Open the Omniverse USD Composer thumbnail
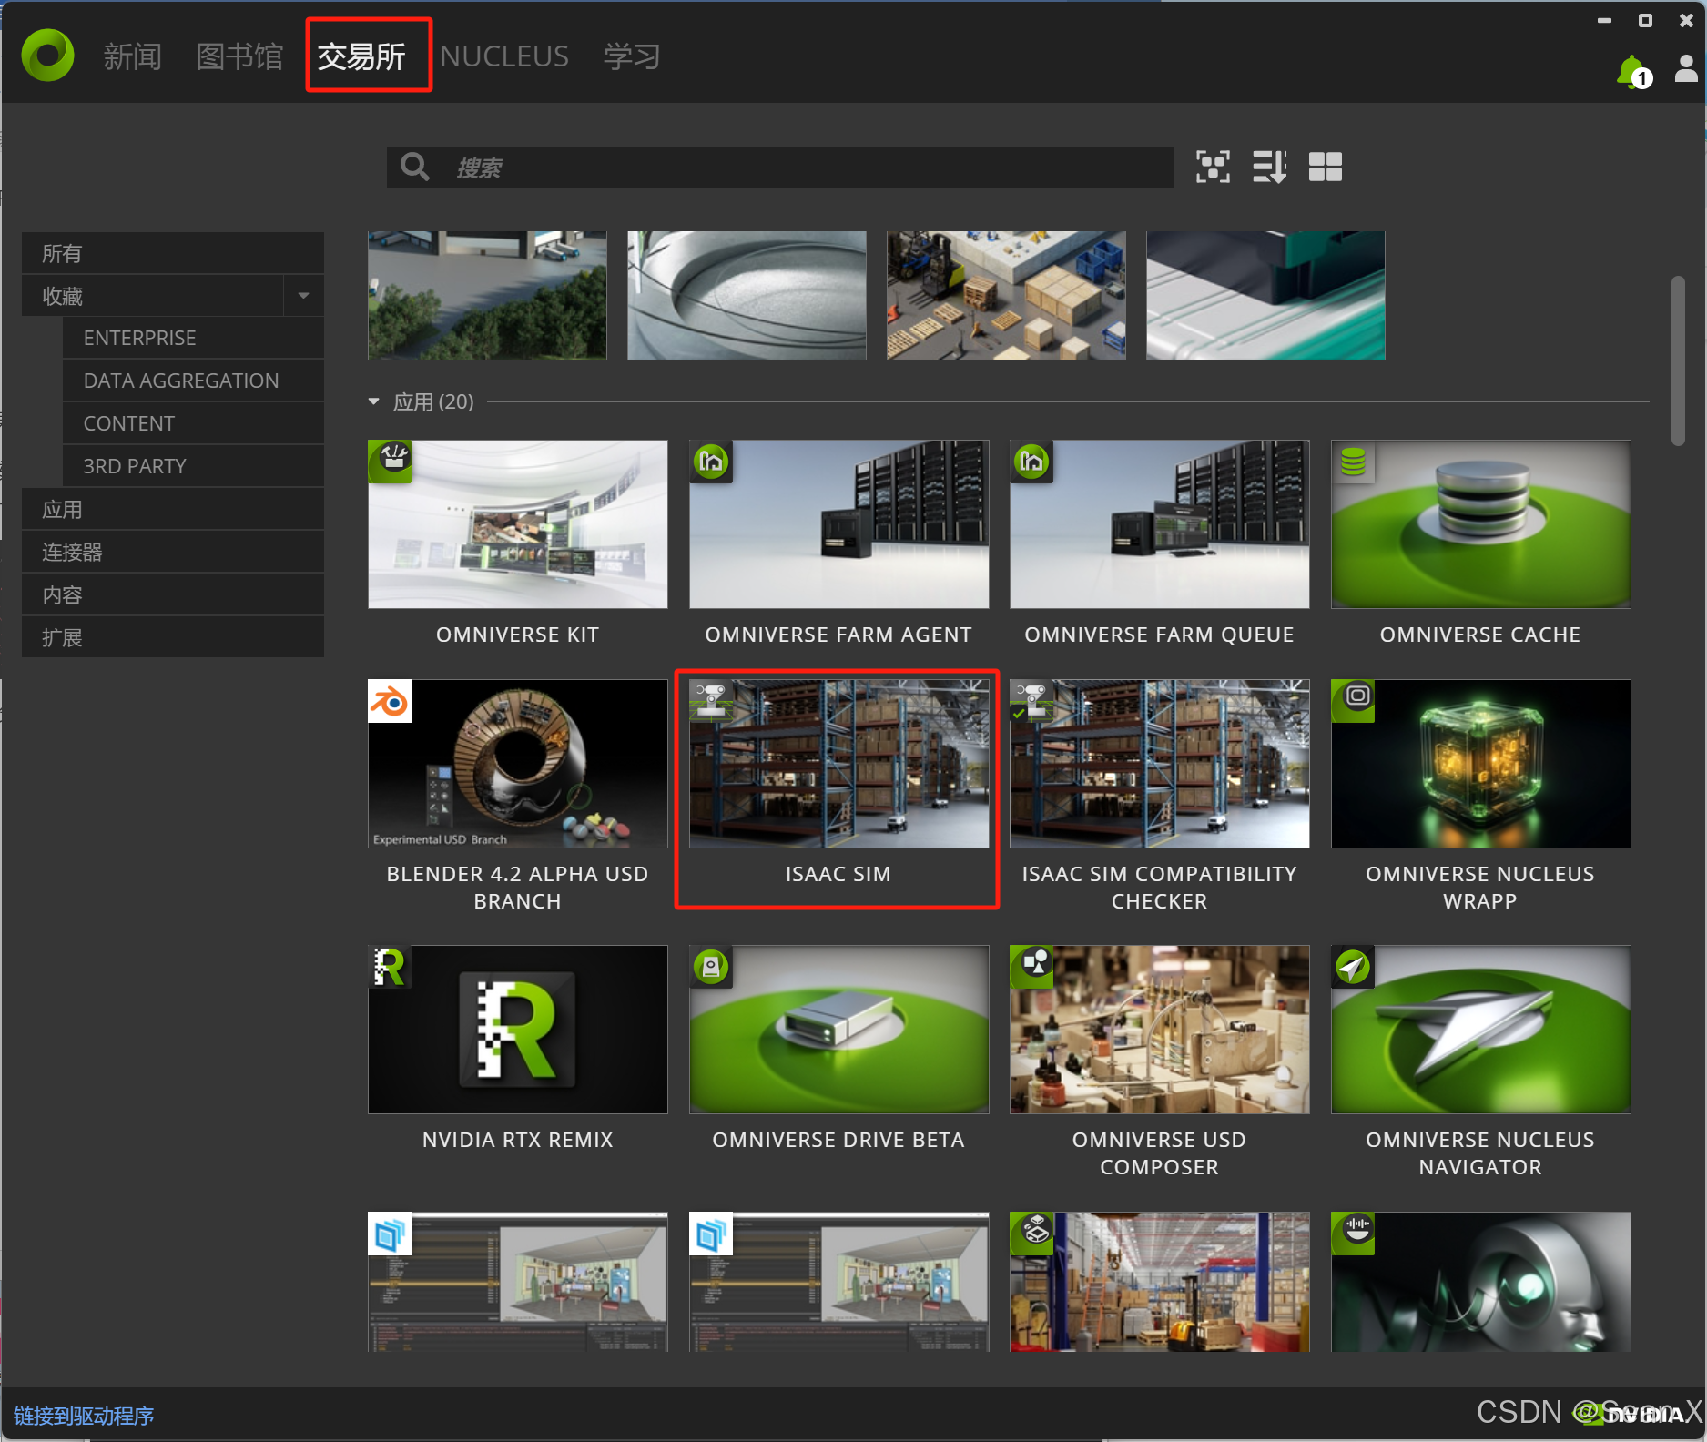1707x1442 pixels. (x=1160, y=1030)
